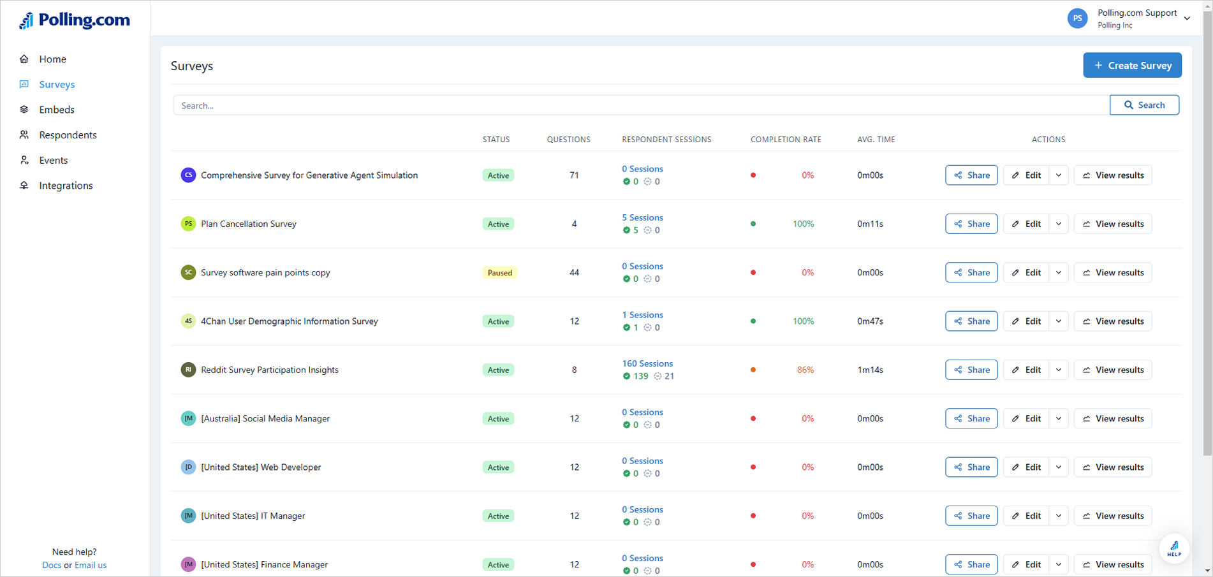Click avatar of United States IT Manager
The height and width of the screenshot is (577, 1213).
point(188,516)
